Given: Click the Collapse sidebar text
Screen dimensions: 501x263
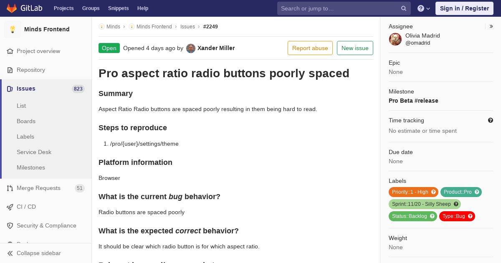Looking at the screenshot, I should (x=39, y=253).
